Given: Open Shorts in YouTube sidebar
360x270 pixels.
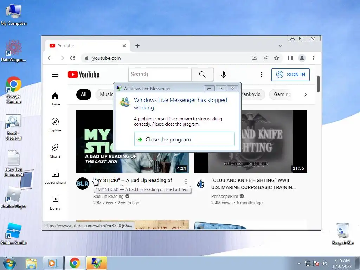Looking at the screenshot, I should (55, 151).
